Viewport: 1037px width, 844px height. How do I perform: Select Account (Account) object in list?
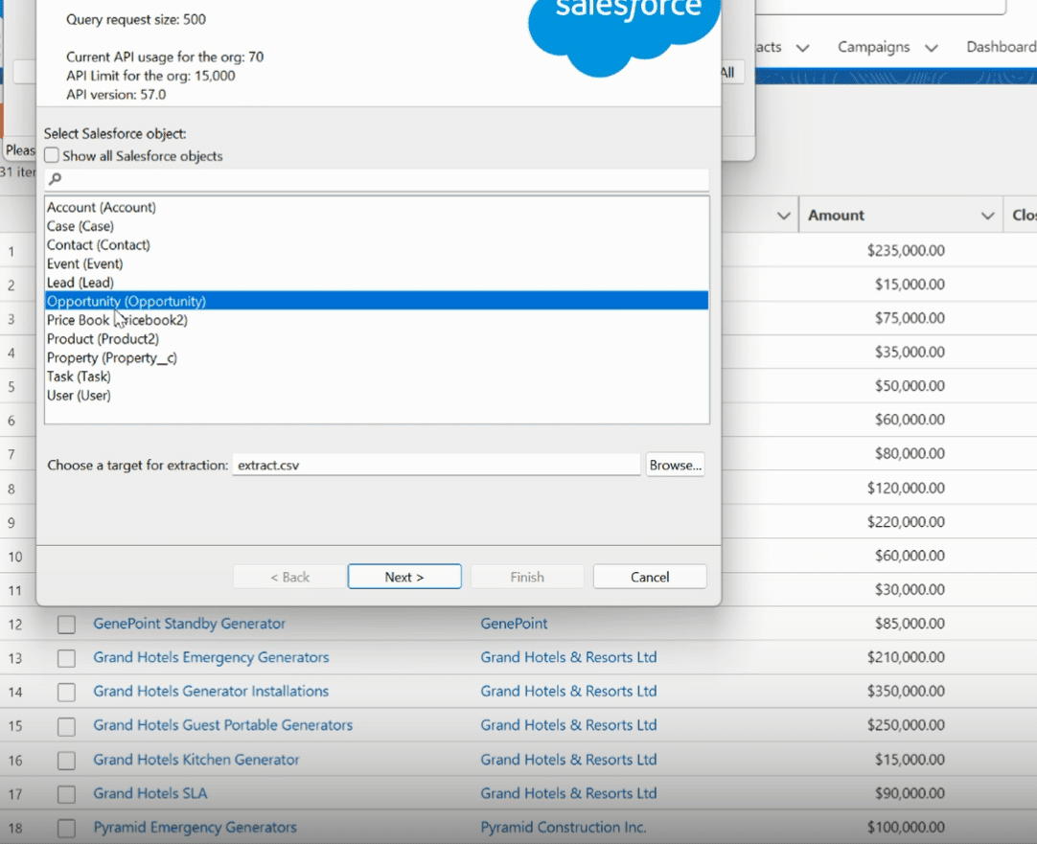pos(377,207)
